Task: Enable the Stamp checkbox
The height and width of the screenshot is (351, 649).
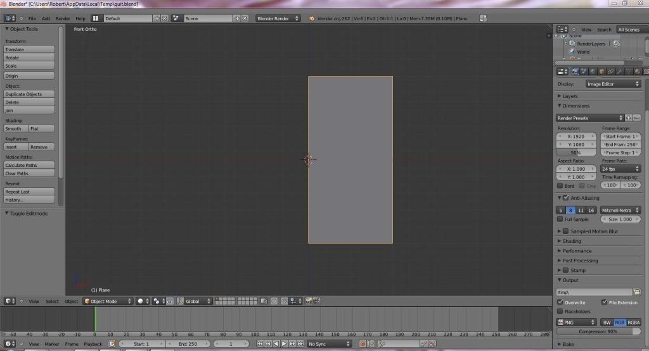Action: [x=566, y=270]
